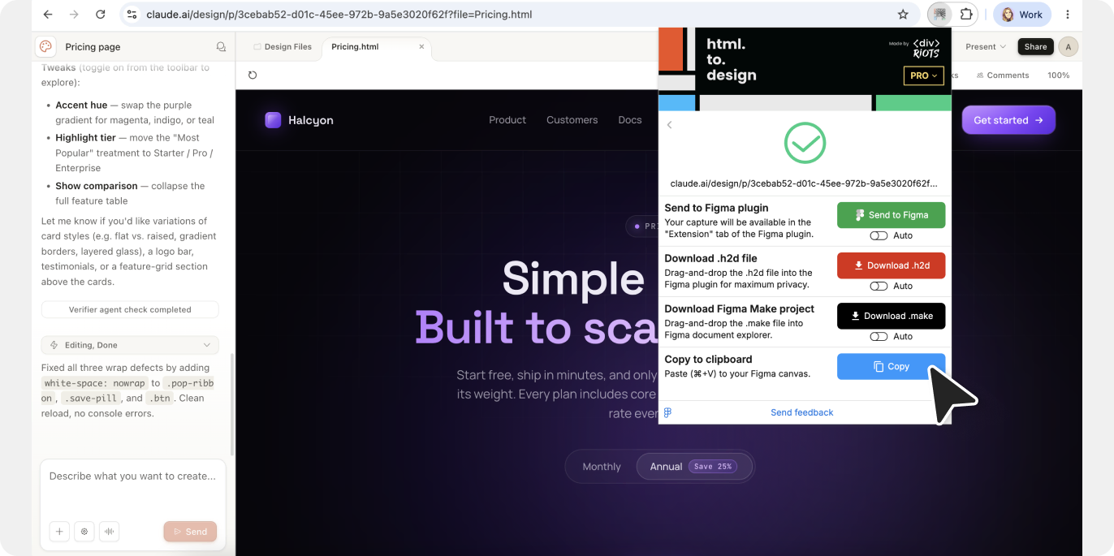Open the Customers nav item
Viewport: 1114px width, 556px height.
[x=572, y=120]
